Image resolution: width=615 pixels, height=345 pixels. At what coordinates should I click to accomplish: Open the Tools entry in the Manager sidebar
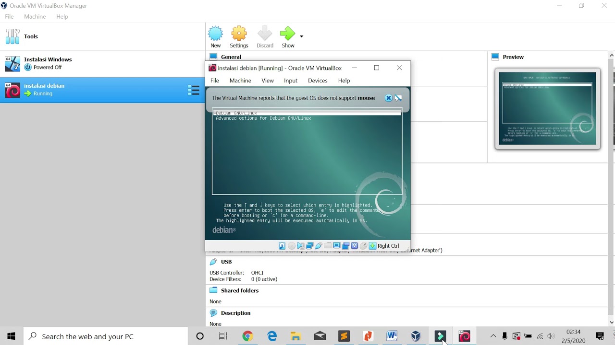102,36
